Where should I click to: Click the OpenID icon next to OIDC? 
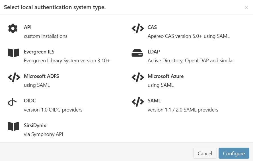[x=12, y=102]
